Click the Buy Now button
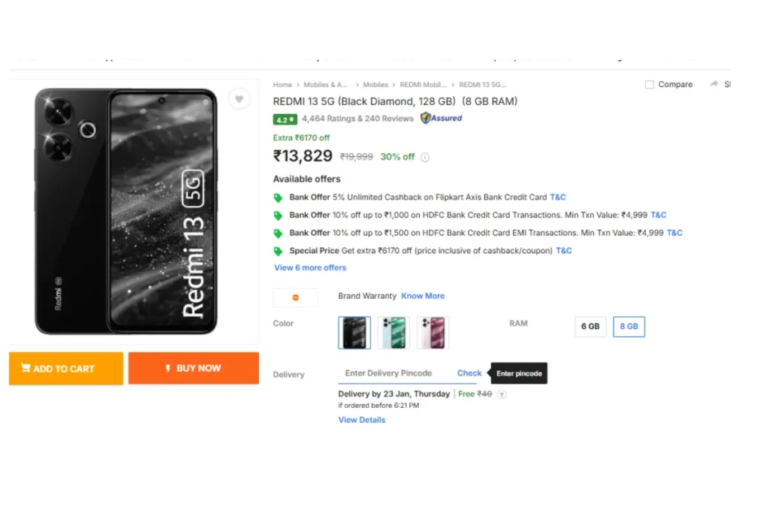 [194, 368]
